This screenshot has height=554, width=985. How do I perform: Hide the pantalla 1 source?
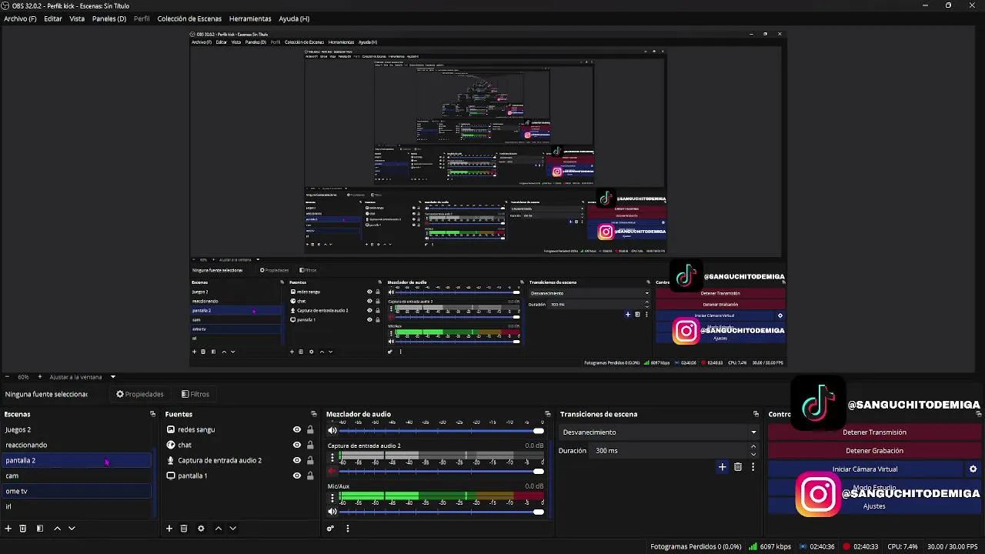click(x=297, y=476)
